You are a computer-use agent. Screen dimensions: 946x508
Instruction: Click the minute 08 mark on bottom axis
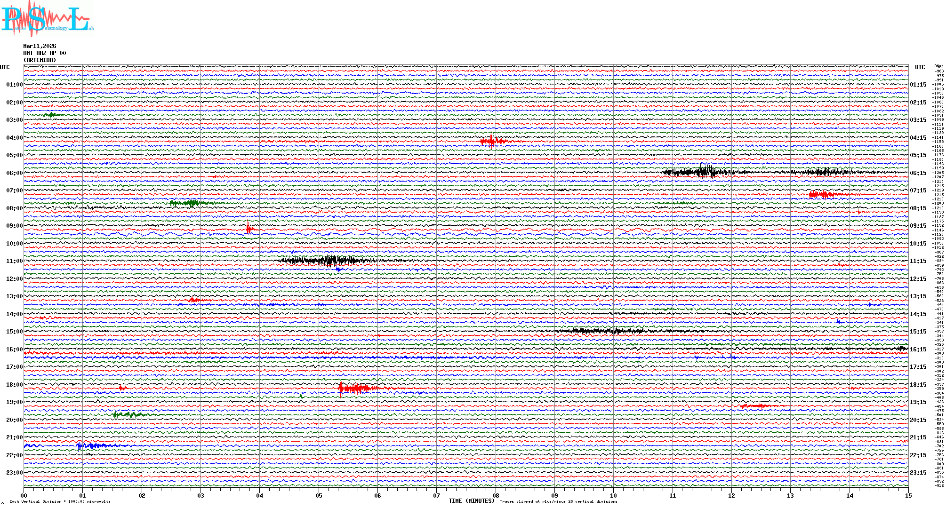pos(496,495)
